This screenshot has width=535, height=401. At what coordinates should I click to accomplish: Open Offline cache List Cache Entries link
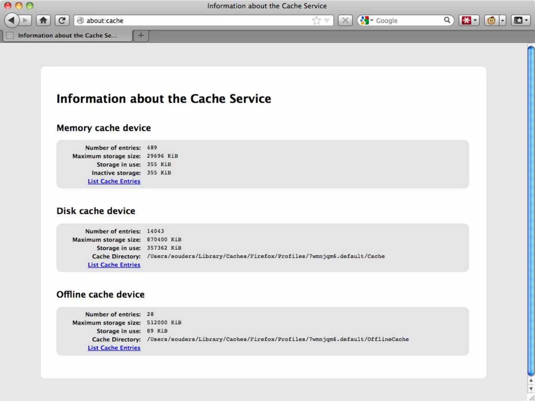click(114, 348)
